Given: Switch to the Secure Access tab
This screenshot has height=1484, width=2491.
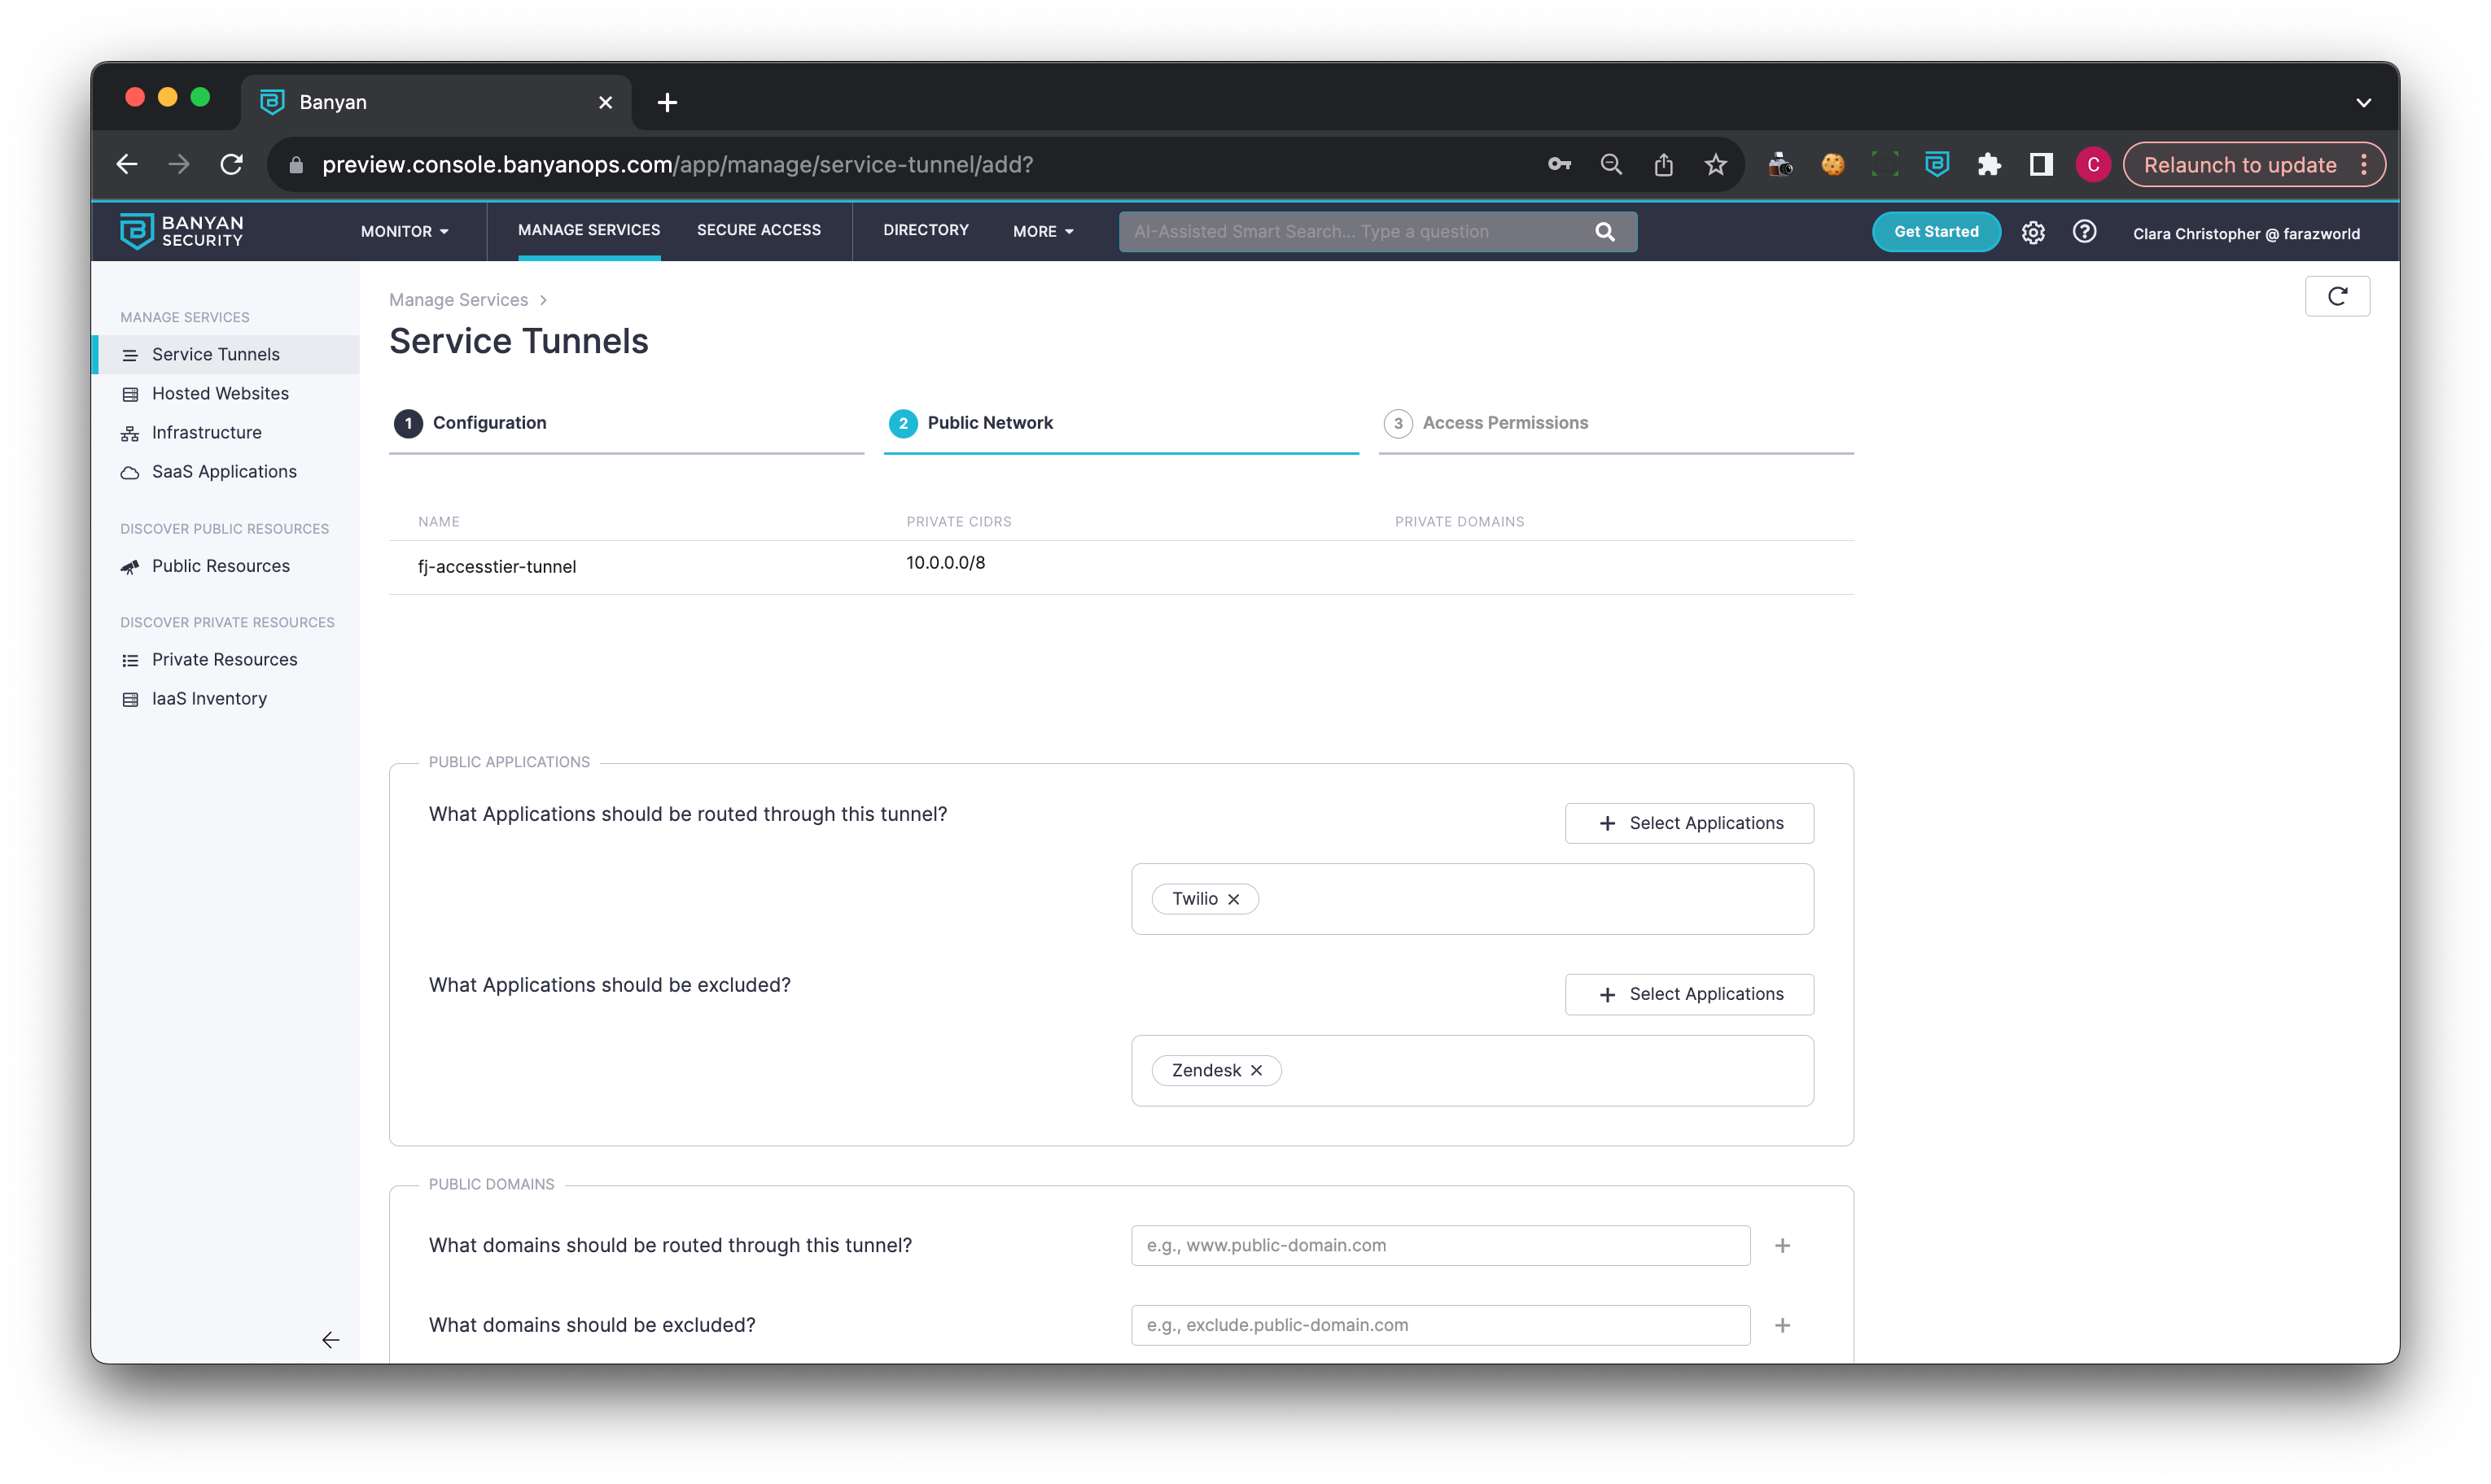Looking at the screenshot, I should (759, 230).
